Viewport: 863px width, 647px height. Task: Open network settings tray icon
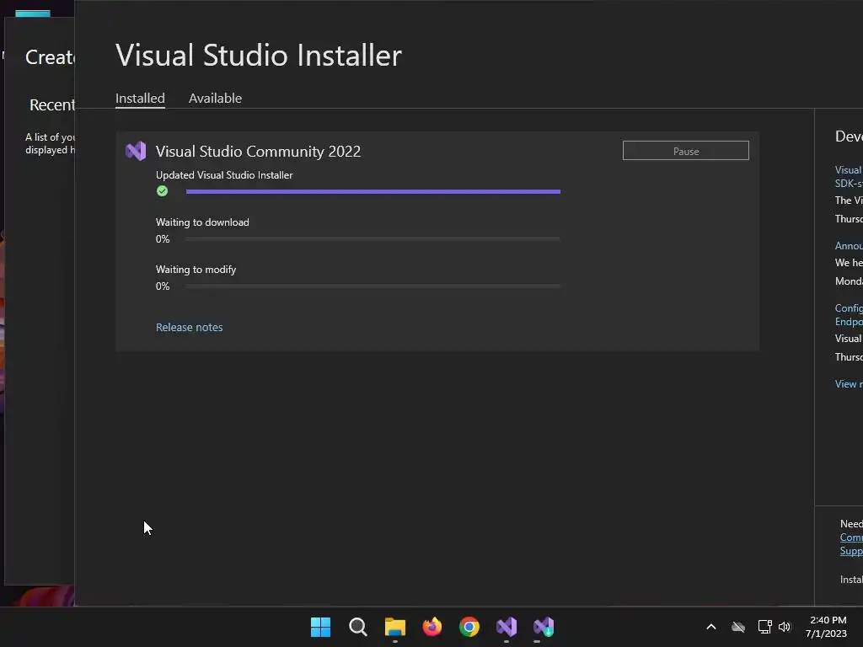[764, 627]
